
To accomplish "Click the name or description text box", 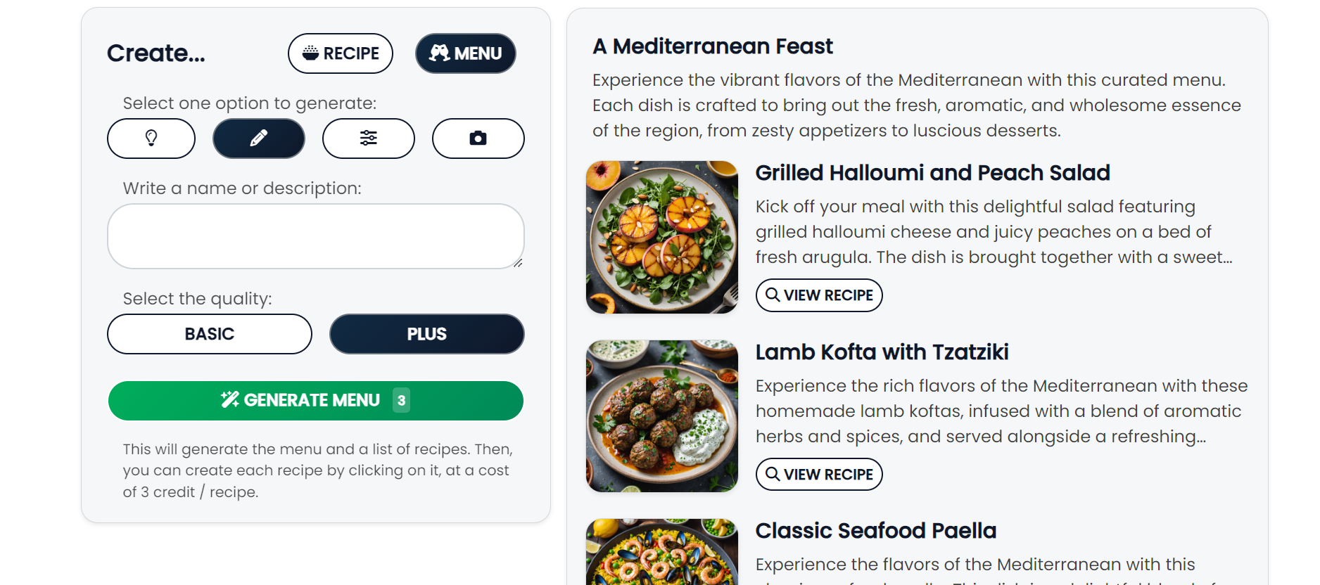I will [316, 236].
